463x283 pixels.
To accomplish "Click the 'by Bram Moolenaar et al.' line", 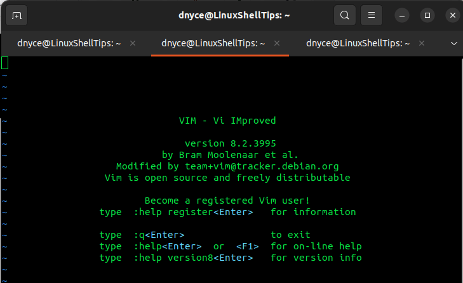I will click(x=230, y=155).
